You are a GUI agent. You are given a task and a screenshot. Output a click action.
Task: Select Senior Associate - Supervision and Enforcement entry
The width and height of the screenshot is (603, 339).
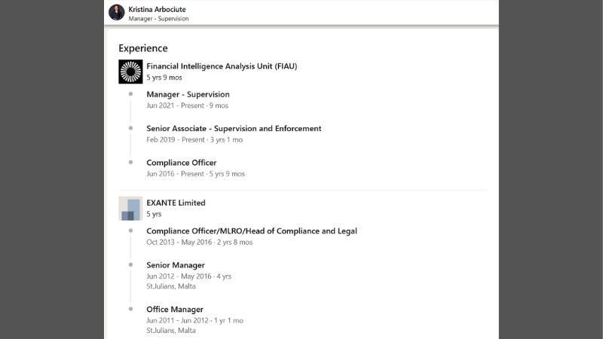[234, 129]
